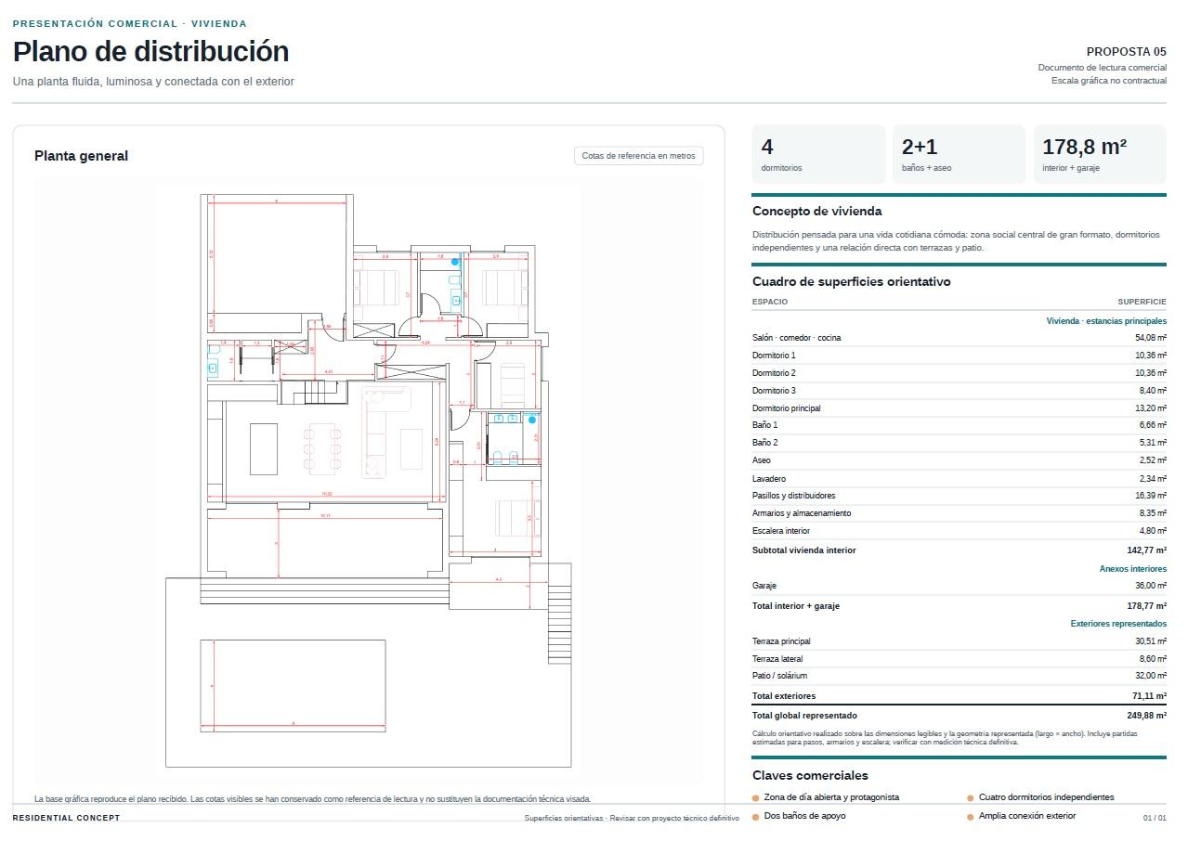Select the "Total global representado" row label
The width and height of the screenshot is (1188, 841).
click(x=804, y=716)
